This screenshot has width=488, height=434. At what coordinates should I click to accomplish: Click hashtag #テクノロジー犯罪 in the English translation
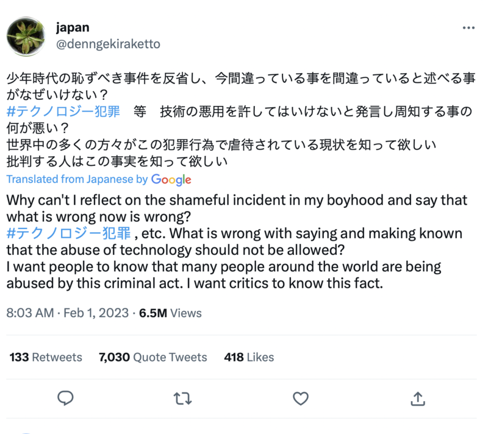(70, 233)
